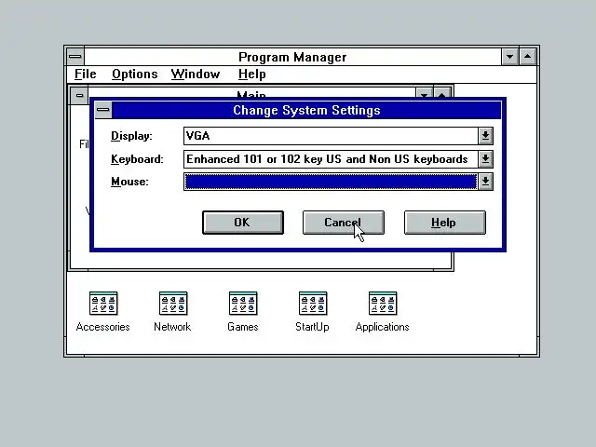This screenshot has height=447, width=596.
Task: Click the Help button in the dialog
Action: point(445,223)
